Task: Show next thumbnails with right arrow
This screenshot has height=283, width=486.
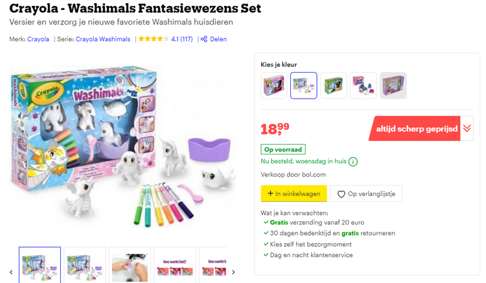Action: pos(233,272)
